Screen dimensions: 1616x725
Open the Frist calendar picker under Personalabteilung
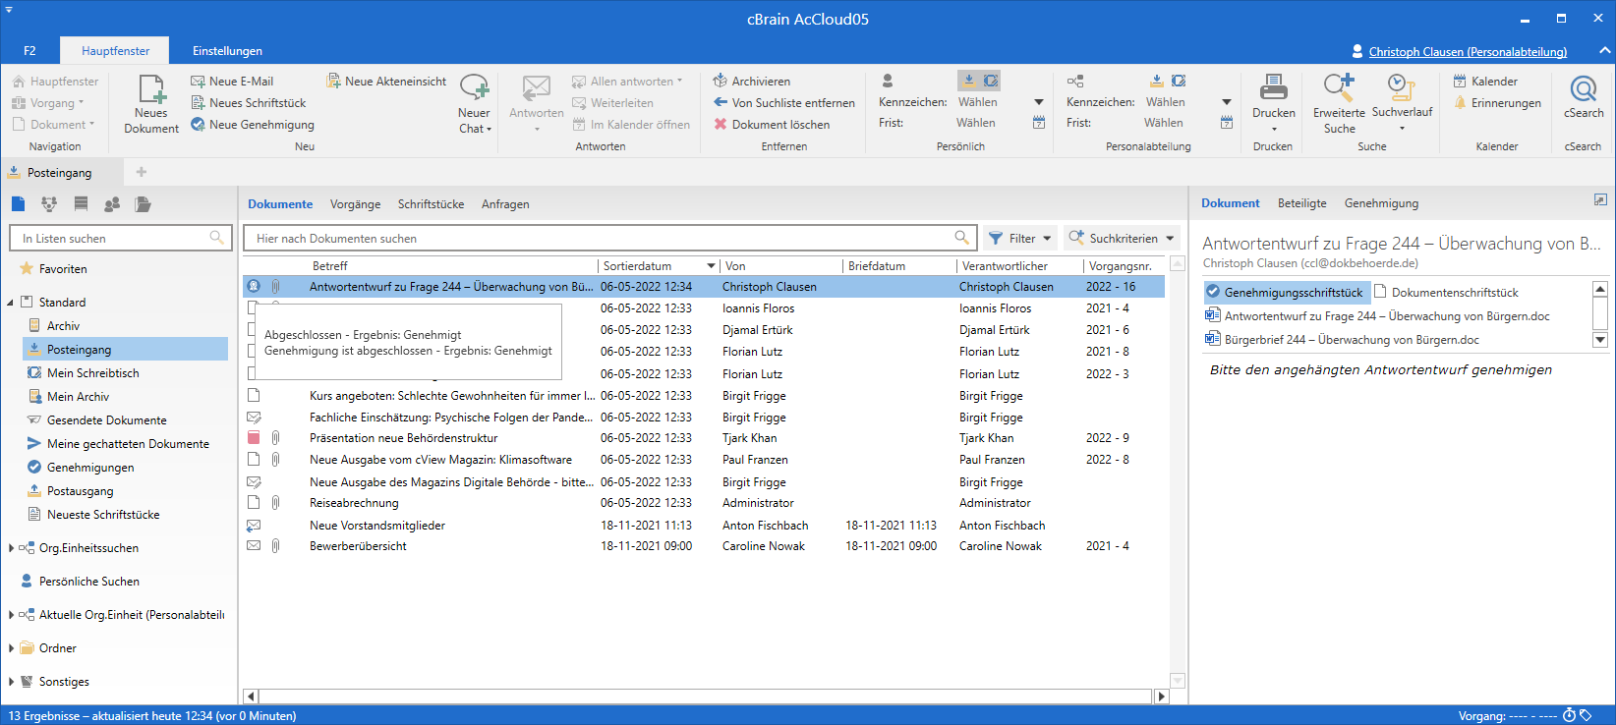pos(1227,123)
